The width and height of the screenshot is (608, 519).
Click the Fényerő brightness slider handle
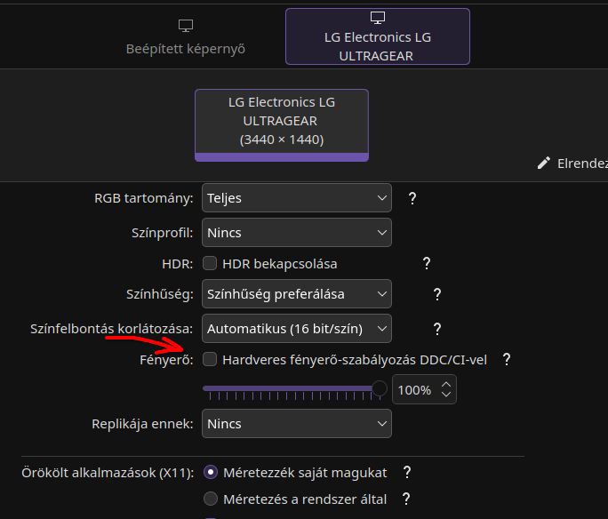point(380,388)
